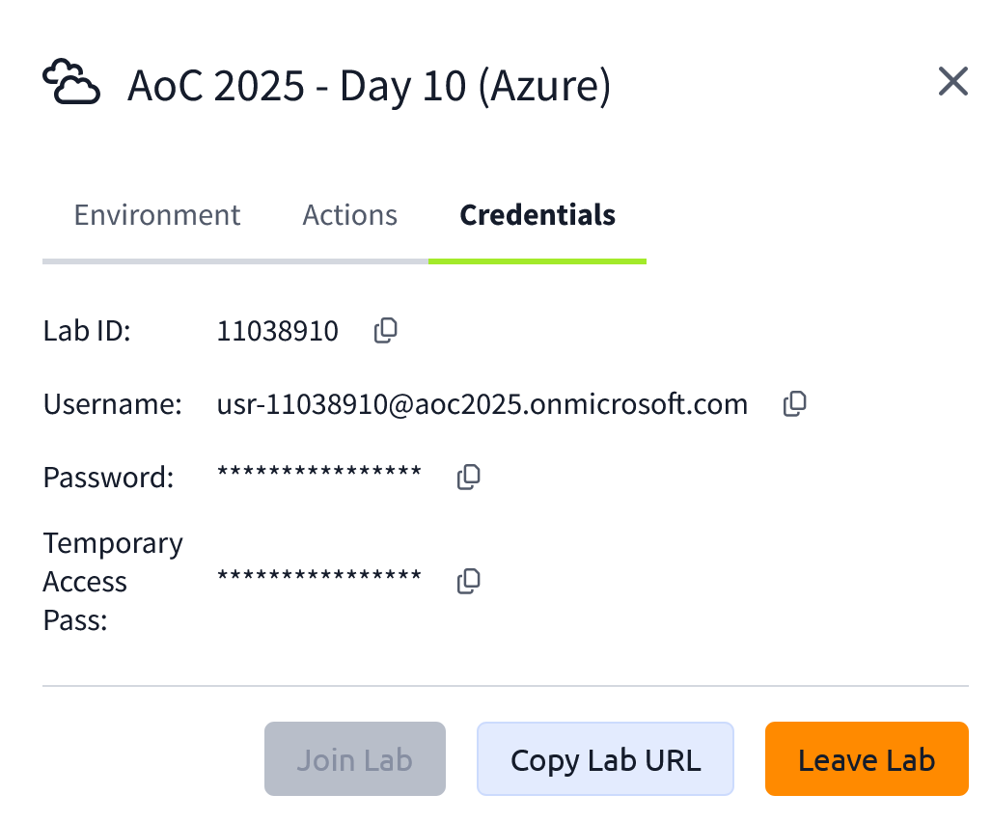Select the Lab ID value 11038910
Image resolution: width=992 pixels, height=822 pixels.
click(278, 330)
